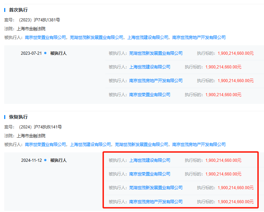The width and height of the screenshot is (264, 212).
Task: Click the timeline dot beside 2024-11-12
Action: tap(45, 160)
